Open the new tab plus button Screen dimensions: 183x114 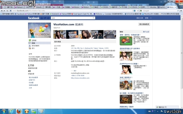click(180, 7)
